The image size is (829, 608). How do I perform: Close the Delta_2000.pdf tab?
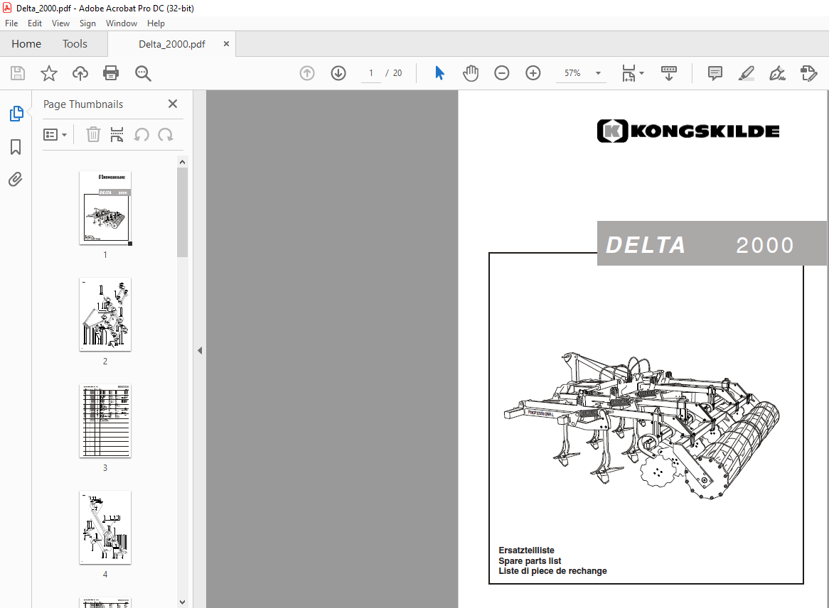click(x=226, y=44)
